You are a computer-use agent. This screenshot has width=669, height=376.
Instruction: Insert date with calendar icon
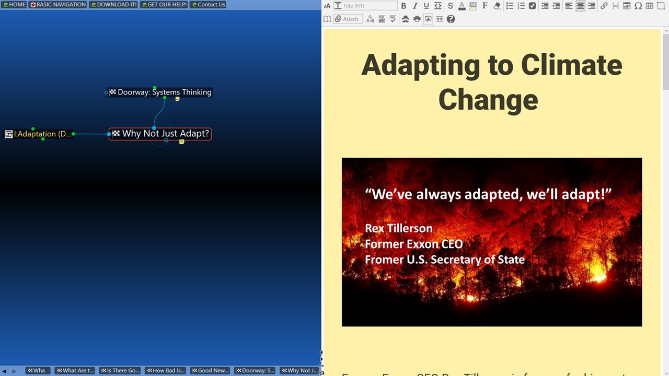pos(627,6)
